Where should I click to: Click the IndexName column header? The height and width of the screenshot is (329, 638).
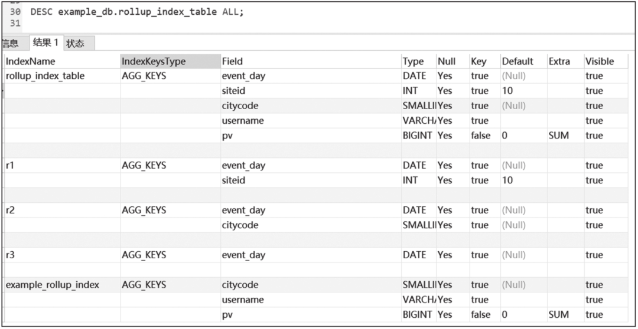31,61
